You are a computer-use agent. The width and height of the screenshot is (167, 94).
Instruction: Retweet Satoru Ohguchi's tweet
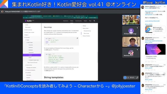click(x=148, y=34)
